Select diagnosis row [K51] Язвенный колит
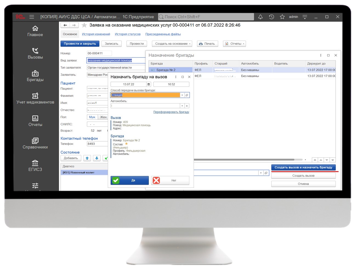Screen dimensions: 356x268 pyautogui.click(x=84, y=172)
